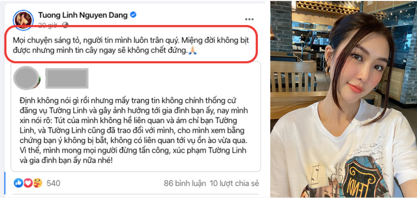This screenshot has height=198, width=417.
Task: Click the round profile picture thumbnail
Action: click(24, 20)
